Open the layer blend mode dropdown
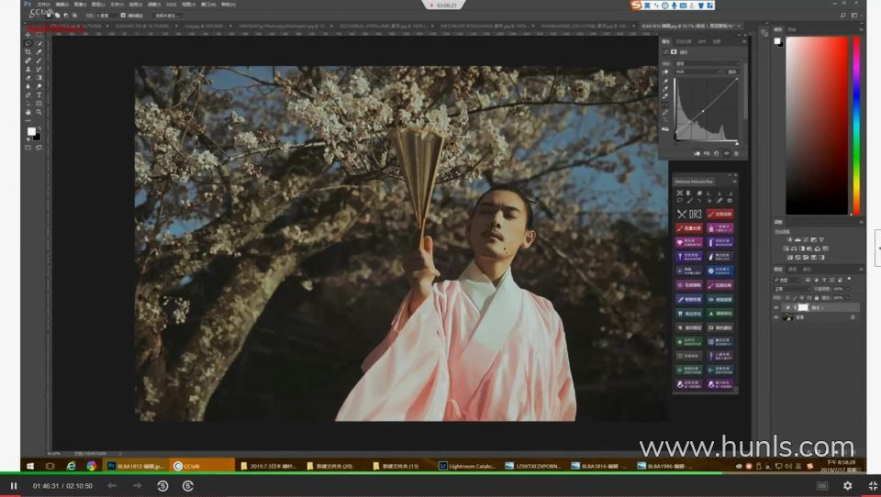Screen dimensions: 881x497 (793, 289)
